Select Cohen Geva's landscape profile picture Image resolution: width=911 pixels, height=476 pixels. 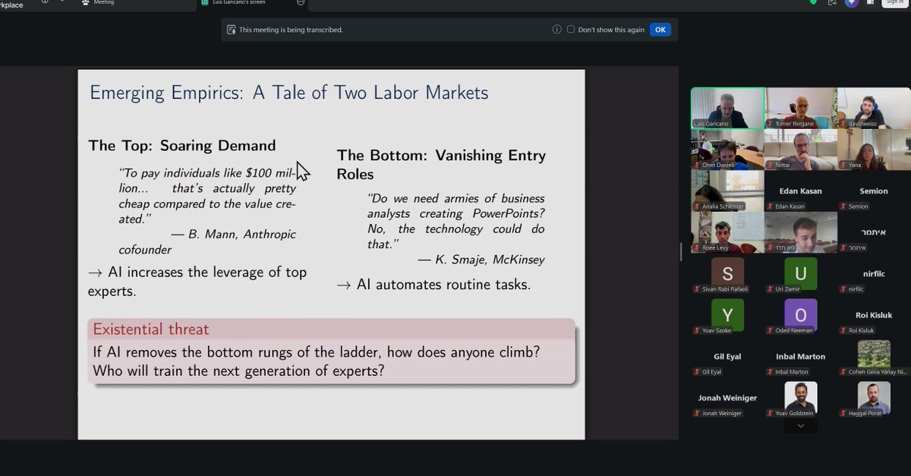pos(874,354)
